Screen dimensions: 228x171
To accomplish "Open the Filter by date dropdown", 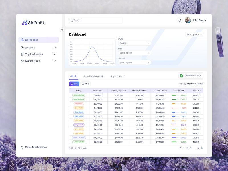I will pos(194,34).
